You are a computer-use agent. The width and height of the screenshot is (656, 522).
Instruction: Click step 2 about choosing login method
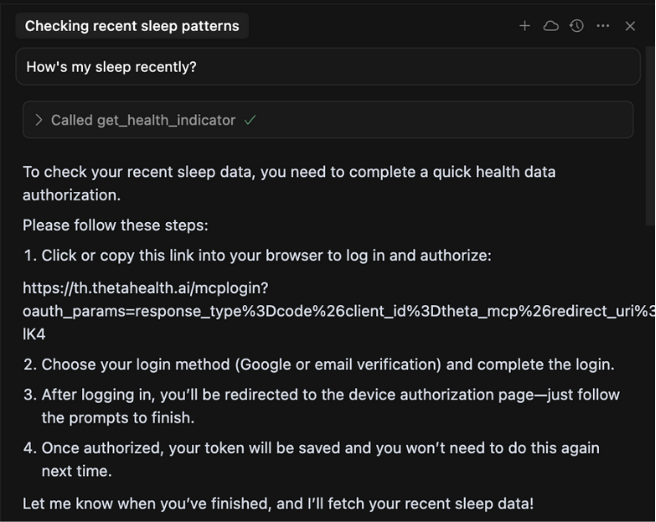pyautogui.click(x=327, y=364)
